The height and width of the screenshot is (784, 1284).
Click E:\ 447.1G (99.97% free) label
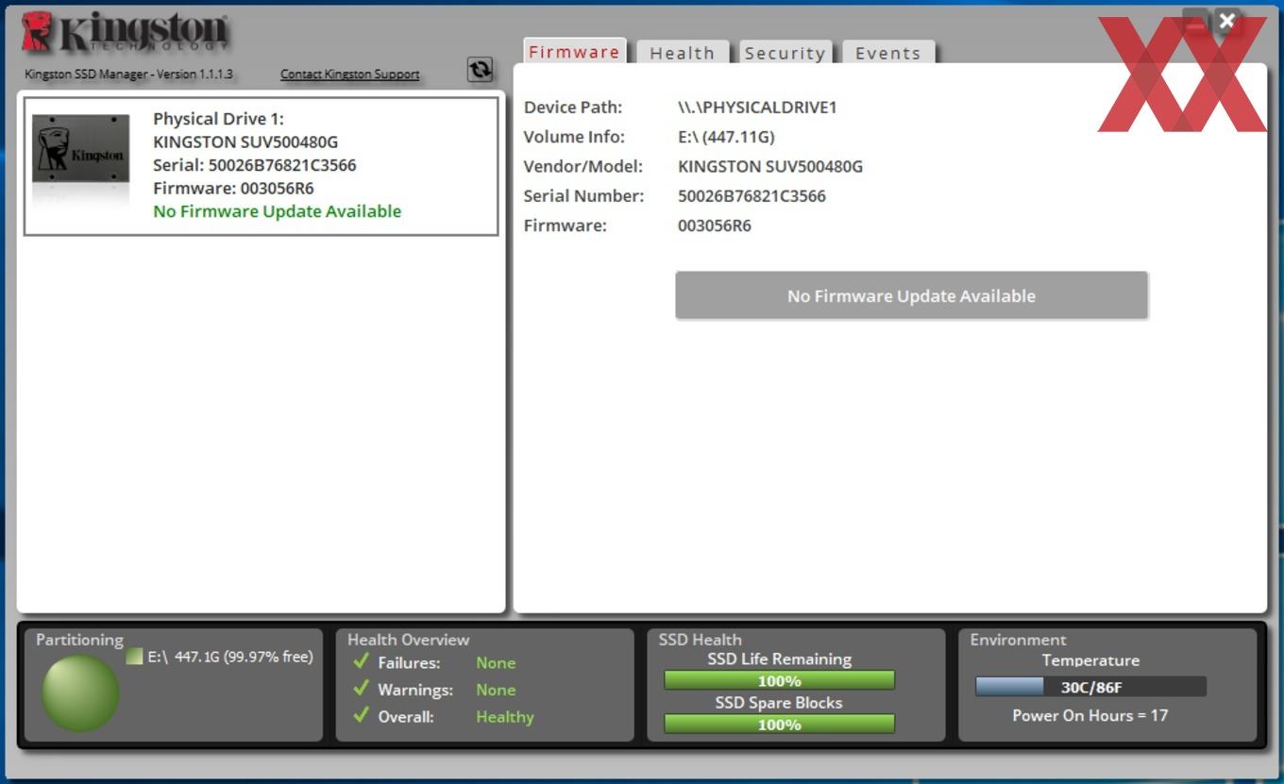230,656
